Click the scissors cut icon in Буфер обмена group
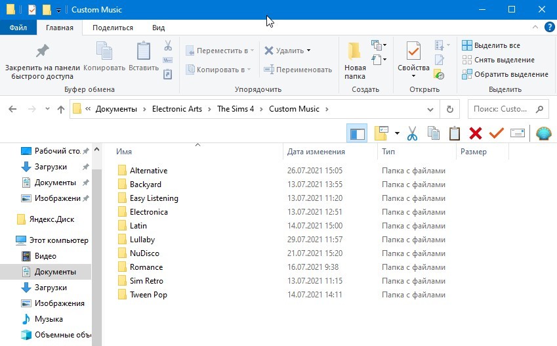This screenshot has width=557, height=346. point(168,45)
